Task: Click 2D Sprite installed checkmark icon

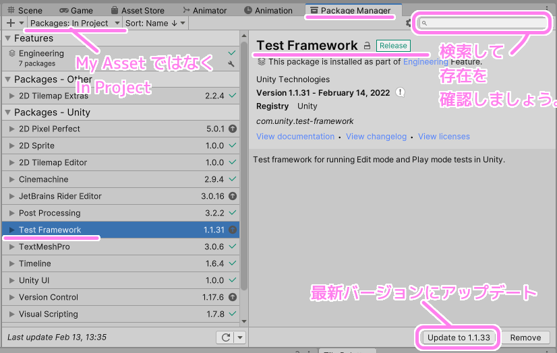Action: tap(233, 145)
